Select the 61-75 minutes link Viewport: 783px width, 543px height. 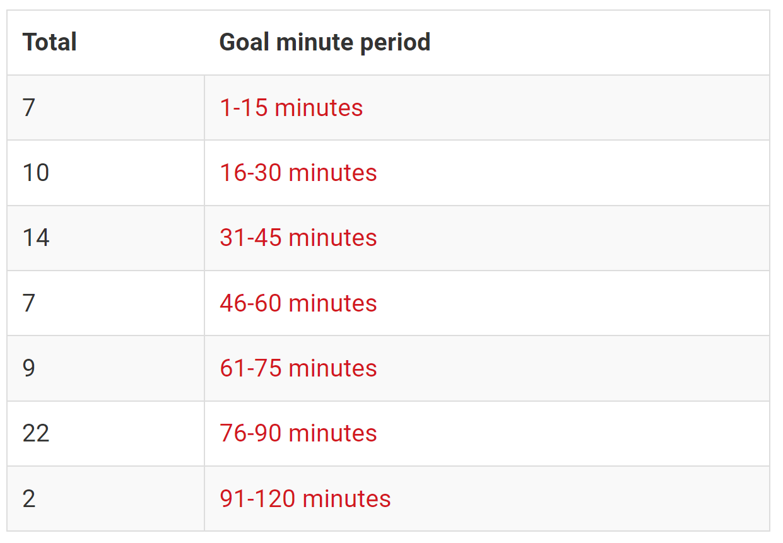(298, 368)
